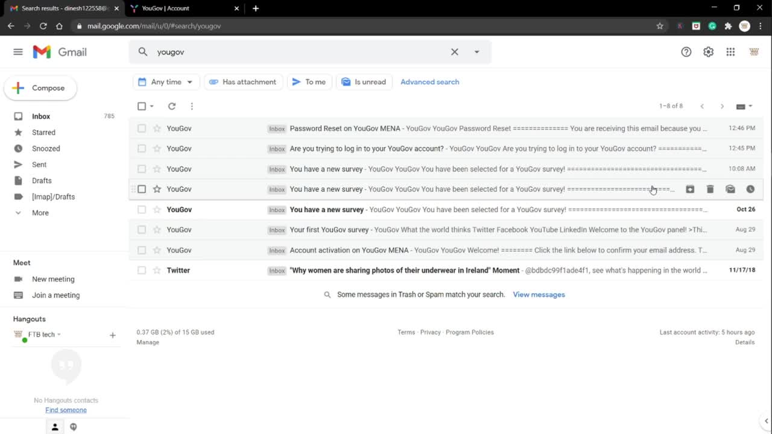Viewport: 772px width, 434px height.
Task: Star the Twitter Moment email
Action: [x=157, y=270]
